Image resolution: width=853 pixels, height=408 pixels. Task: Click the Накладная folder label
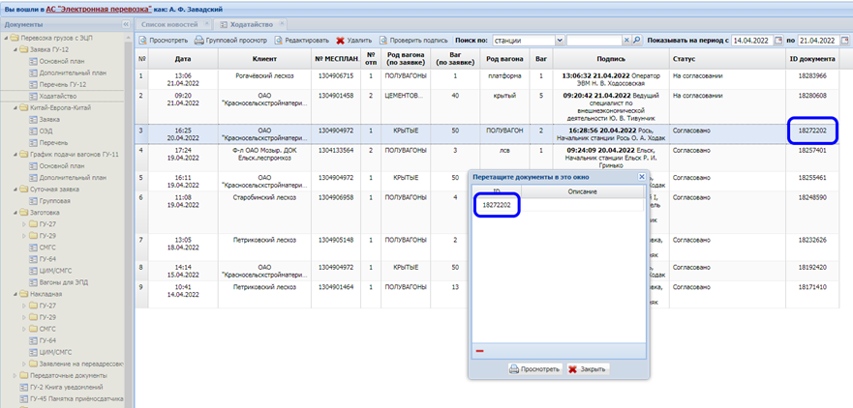coord(46,294)
